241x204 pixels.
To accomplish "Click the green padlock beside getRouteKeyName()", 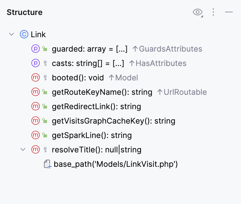I will tap(44, 92).
